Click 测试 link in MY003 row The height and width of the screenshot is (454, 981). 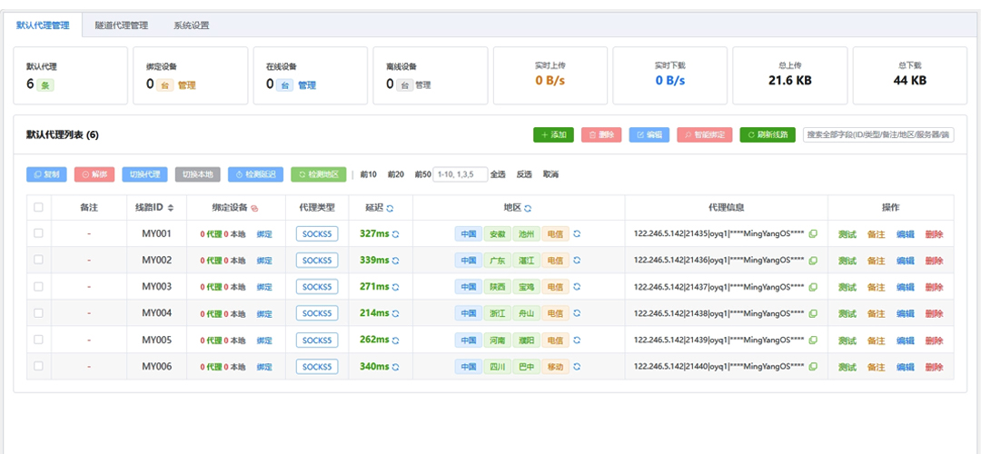(x=847, y=288)
